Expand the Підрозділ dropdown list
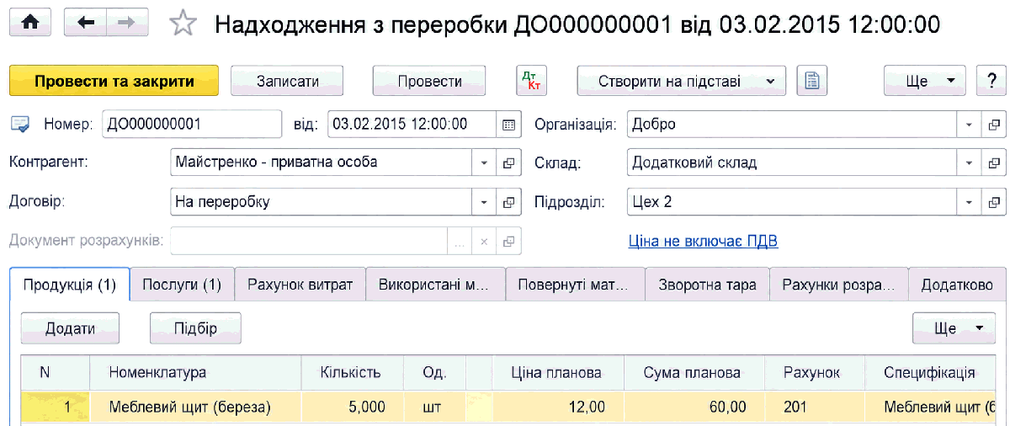Screen dimensions: 1010x426 point(970,202)
